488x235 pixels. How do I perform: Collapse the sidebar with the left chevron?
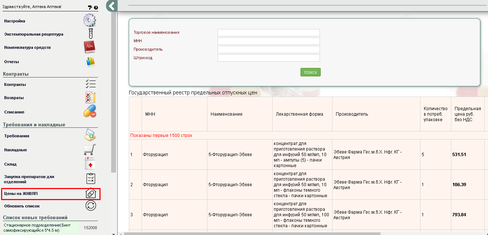tap(112, 6)
